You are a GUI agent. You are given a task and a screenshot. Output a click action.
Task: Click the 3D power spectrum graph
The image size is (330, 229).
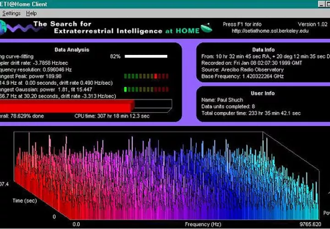pyautogui.click(x=166, y=175)
